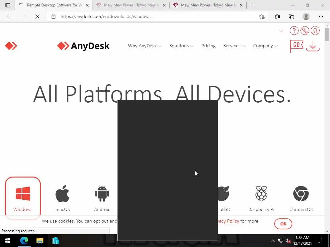
Task: Go to AnyDesk home via main logo
Action: (x=83, y=46)
